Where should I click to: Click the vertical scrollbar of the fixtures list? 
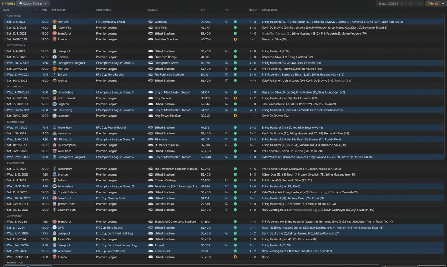tap(445, 85)
